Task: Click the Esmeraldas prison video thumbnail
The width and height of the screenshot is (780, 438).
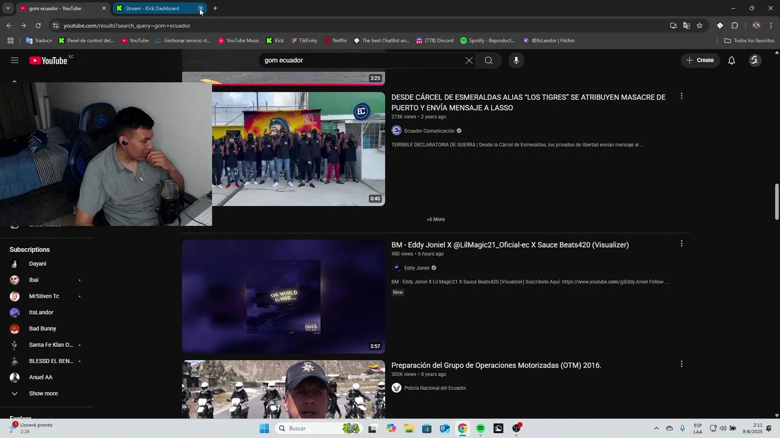Action: (x=299, y=149)
